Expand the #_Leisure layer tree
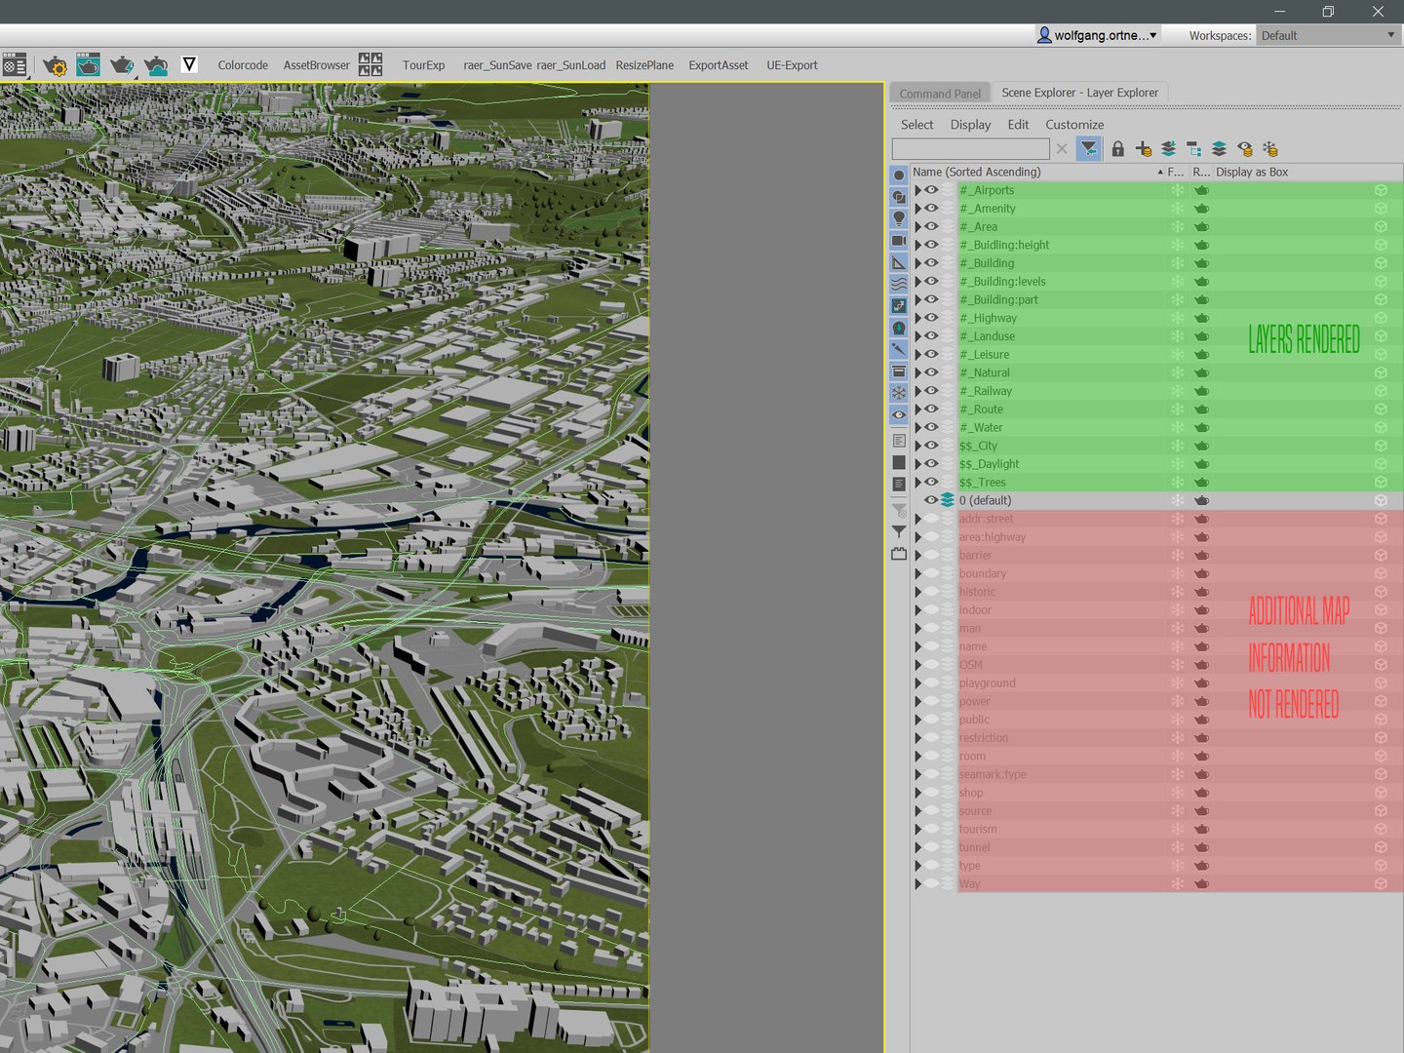1404x1053 pixels. tap(917, 354)
